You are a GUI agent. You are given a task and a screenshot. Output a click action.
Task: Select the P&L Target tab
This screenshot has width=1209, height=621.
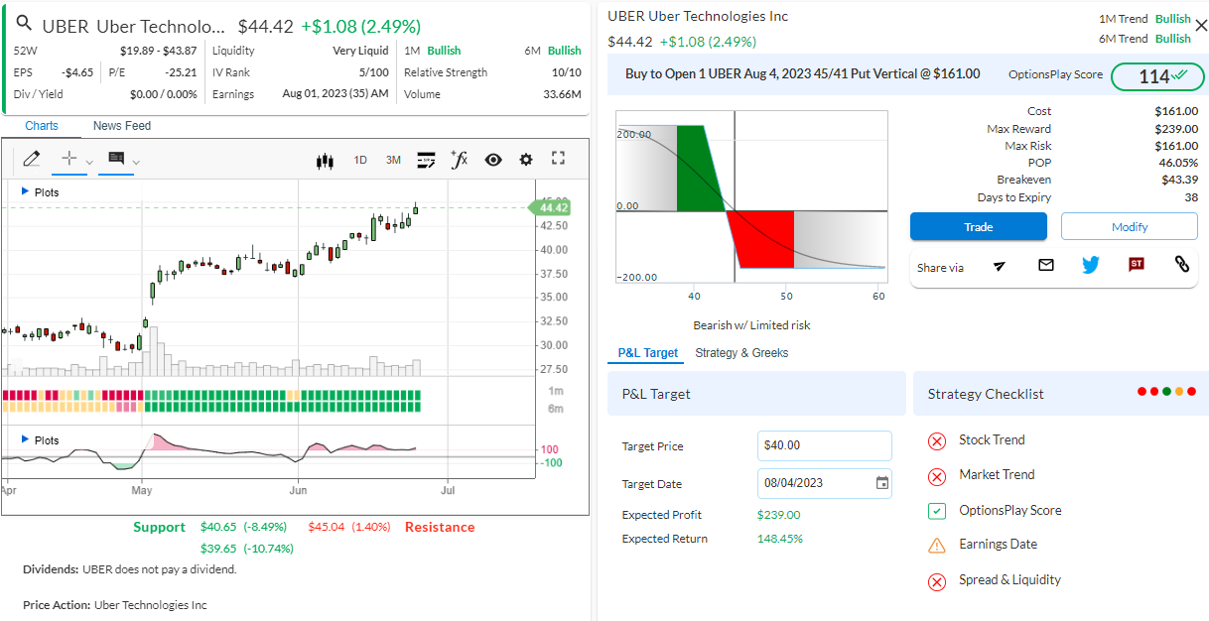coord(648,353)
